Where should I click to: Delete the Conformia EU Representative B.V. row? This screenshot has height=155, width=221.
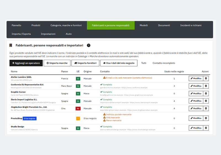coord(206,86)
